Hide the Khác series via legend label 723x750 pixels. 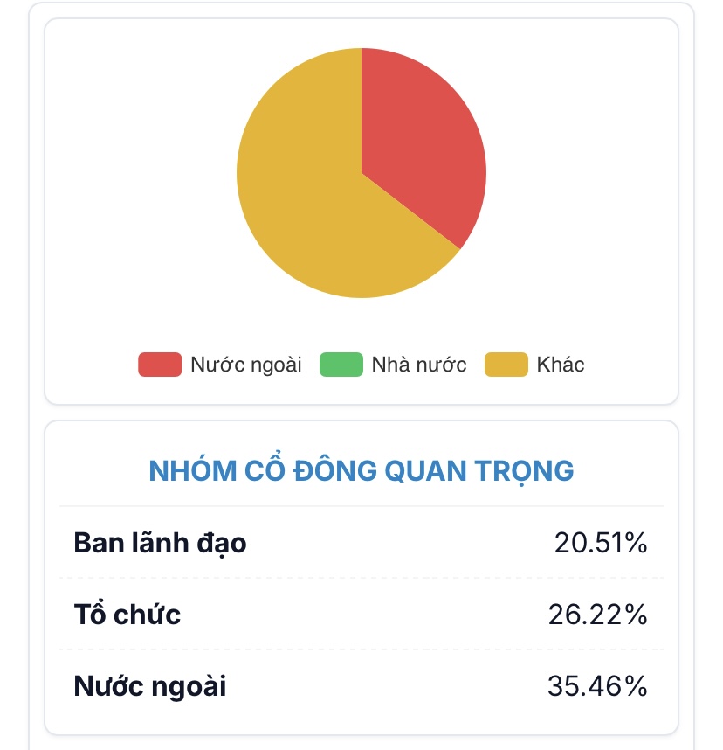(x=561, y=365)
